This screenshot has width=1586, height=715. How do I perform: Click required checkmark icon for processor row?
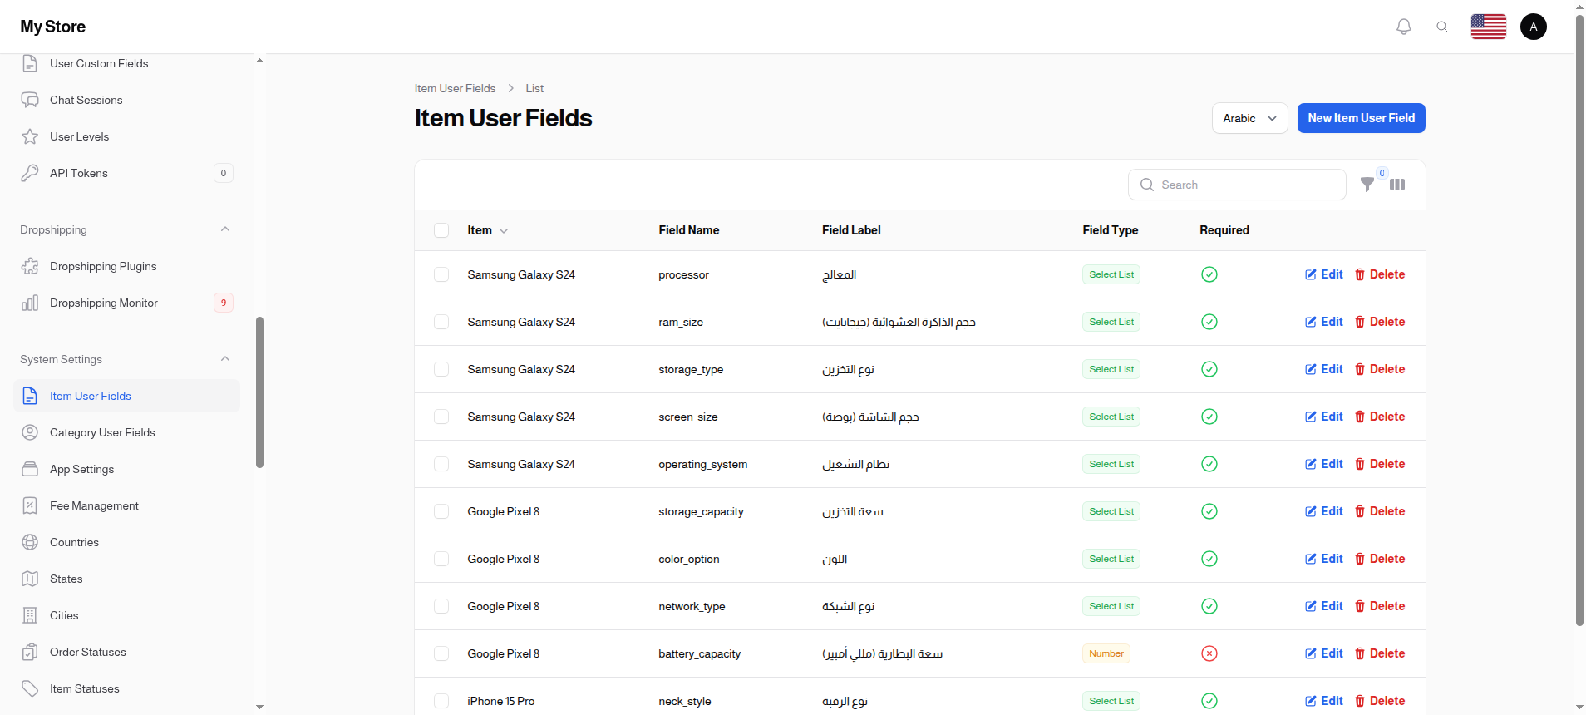click(x=1209, y=274)
